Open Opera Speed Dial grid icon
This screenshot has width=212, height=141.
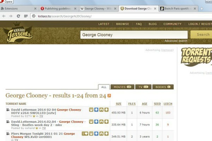[26, 16]
